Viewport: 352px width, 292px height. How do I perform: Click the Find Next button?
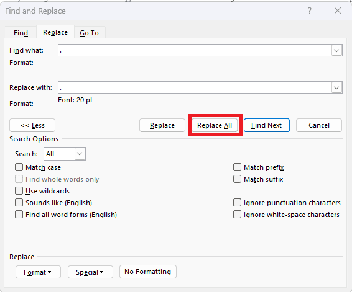pos(266,125)
